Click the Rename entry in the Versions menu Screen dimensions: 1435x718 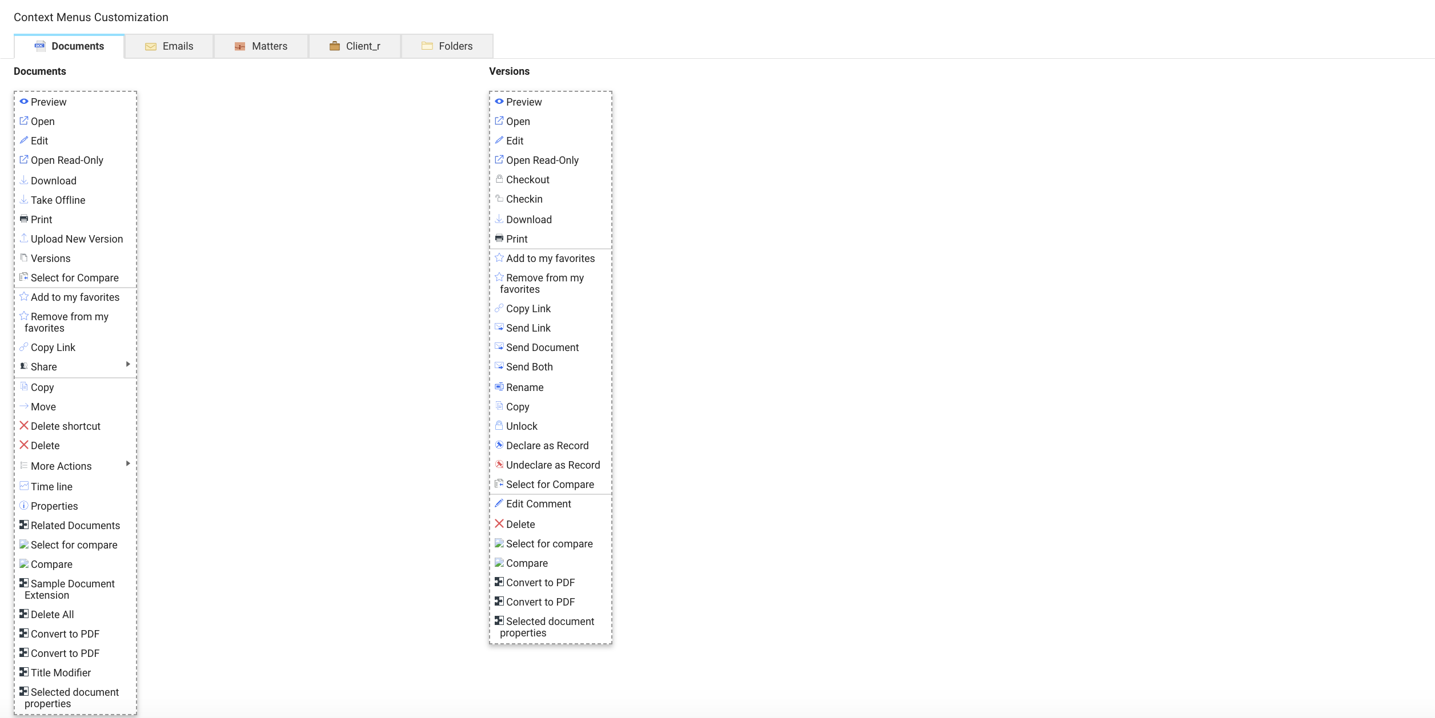[x=525, y=387]
